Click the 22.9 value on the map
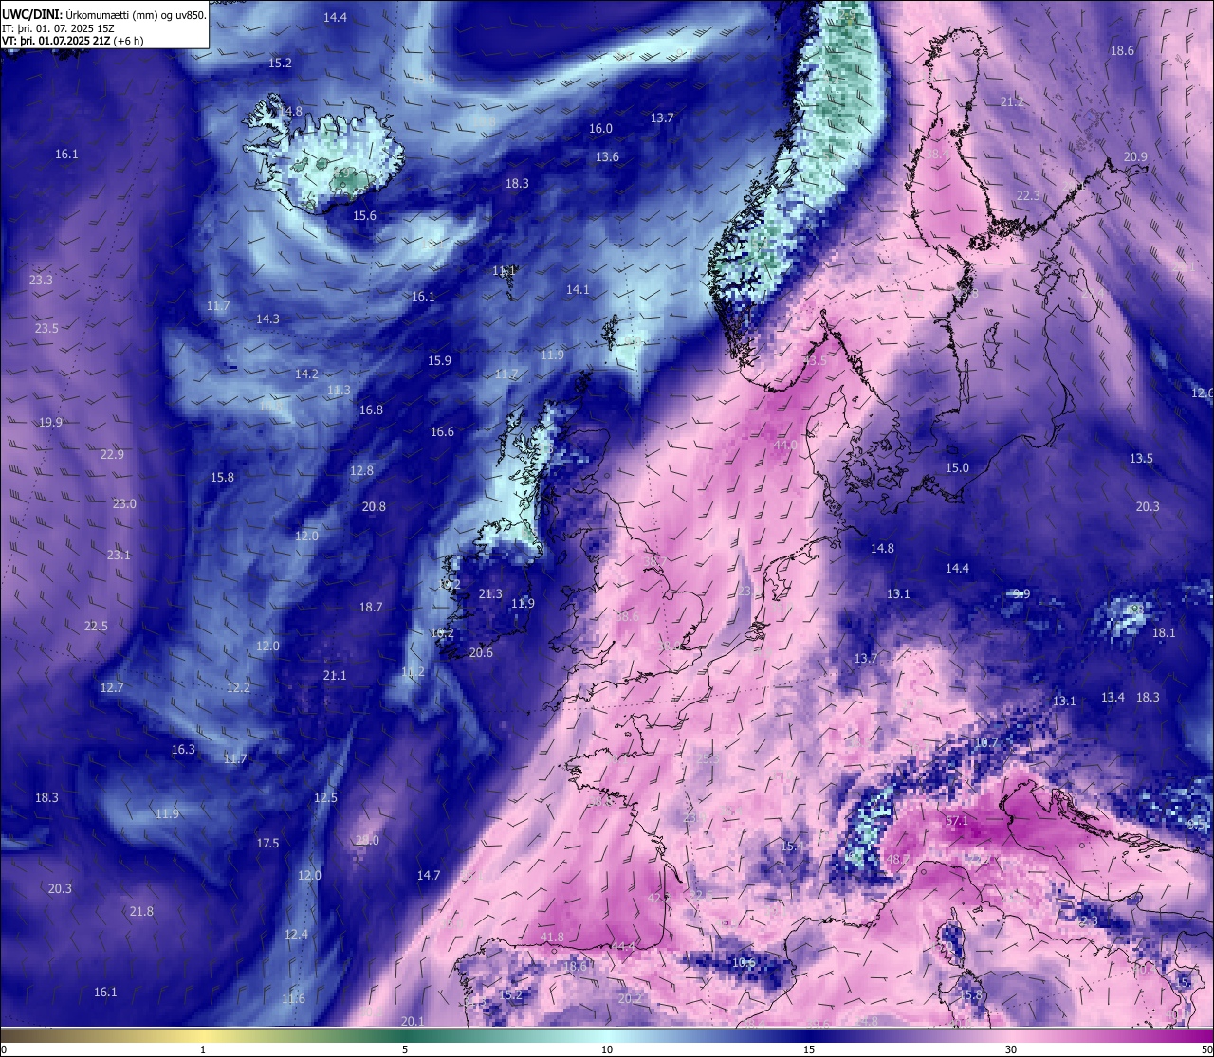Screen dimensions: 1214x1057 (x=112, y=454)
